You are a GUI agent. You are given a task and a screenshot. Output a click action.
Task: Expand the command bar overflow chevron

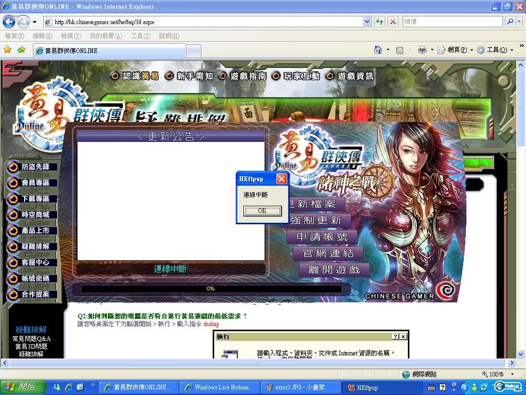tap(521, 46)
